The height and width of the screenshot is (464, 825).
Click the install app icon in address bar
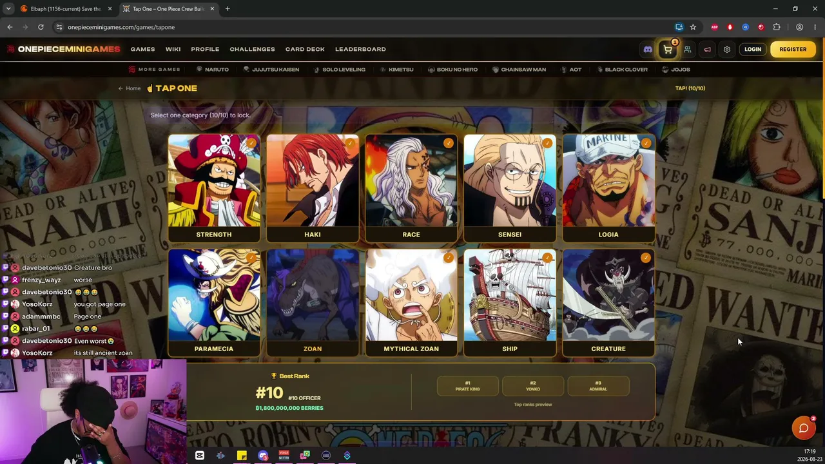[679, 27]
